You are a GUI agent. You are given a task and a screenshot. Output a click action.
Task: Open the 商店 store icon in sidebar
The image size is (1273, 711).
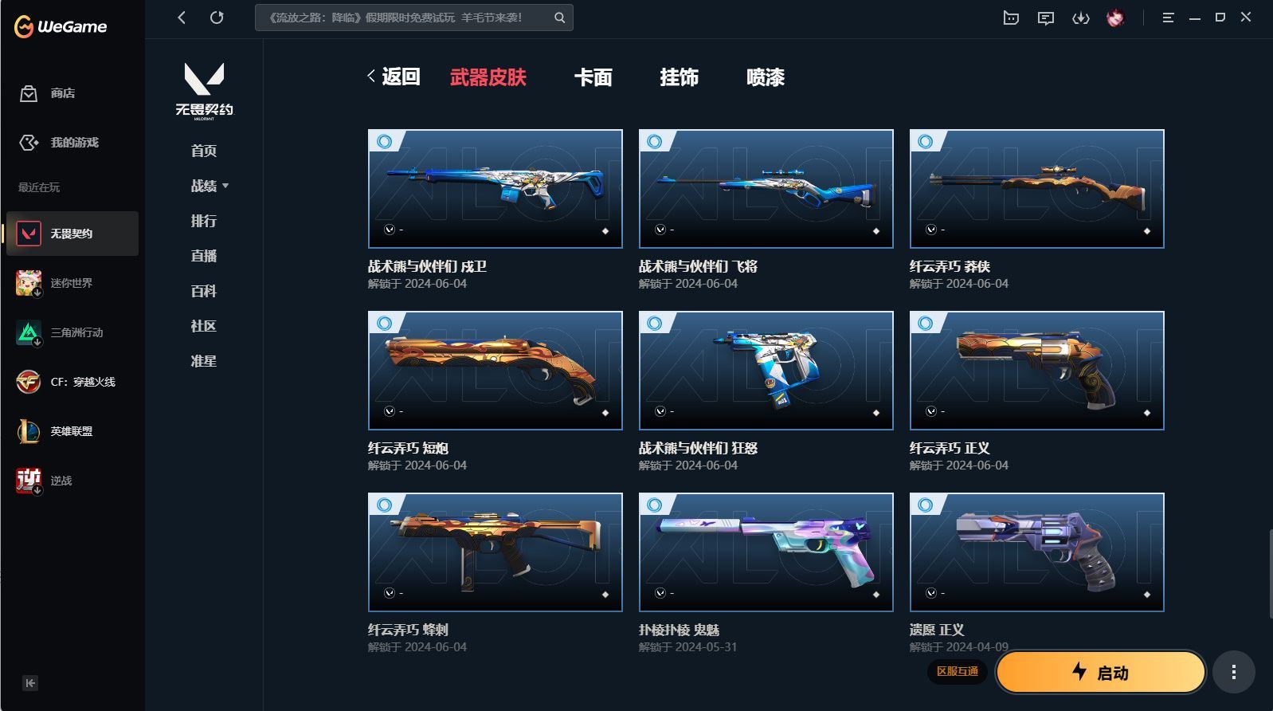tap(29, 93)
